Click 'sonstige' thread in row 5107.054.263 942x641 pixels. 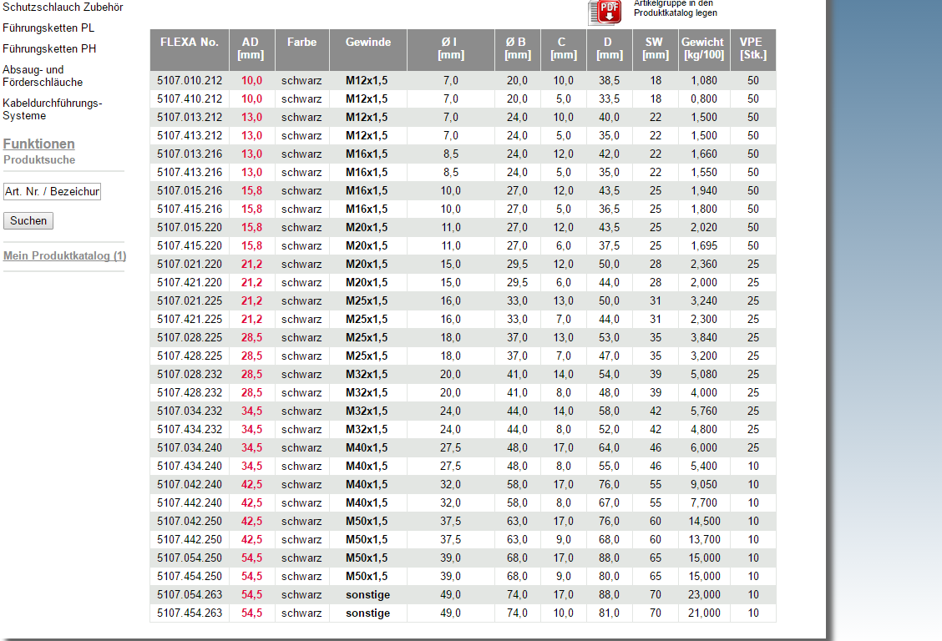tap(367, 595)
